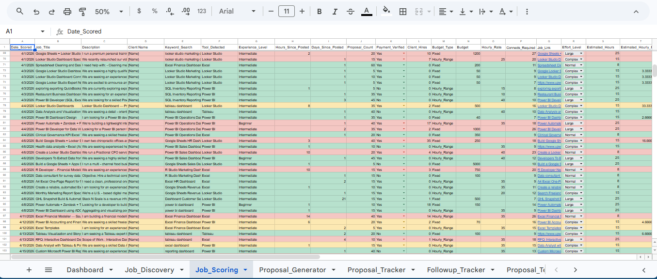The image size is (657, 279).
Task: Decrease font size with the minus icon
Action: (271, 11)
